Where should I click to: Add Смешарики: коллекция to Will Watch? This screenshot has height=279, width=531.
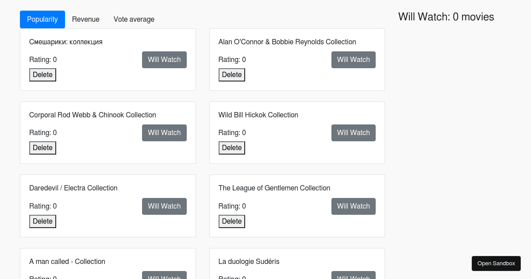pos(164,60)
